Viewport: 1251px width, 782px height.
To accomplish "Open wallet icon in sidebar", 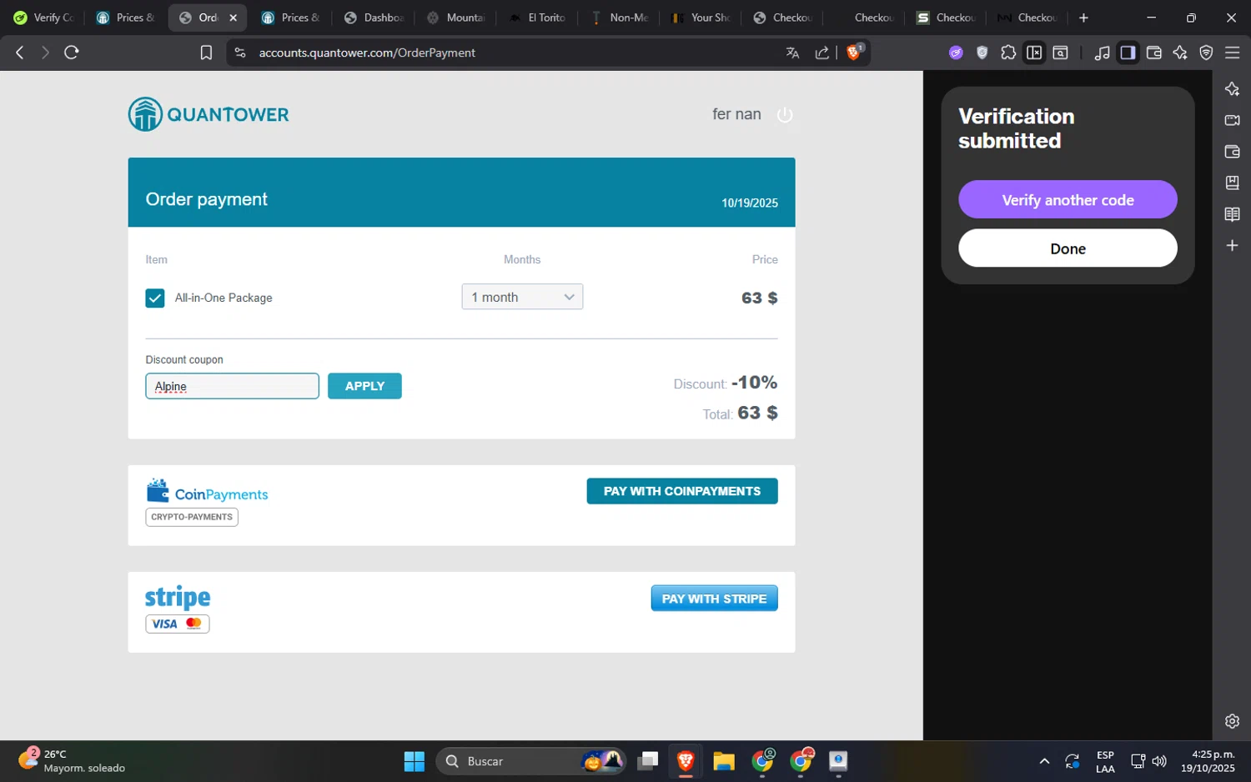I will click(x=1232, y=152).
